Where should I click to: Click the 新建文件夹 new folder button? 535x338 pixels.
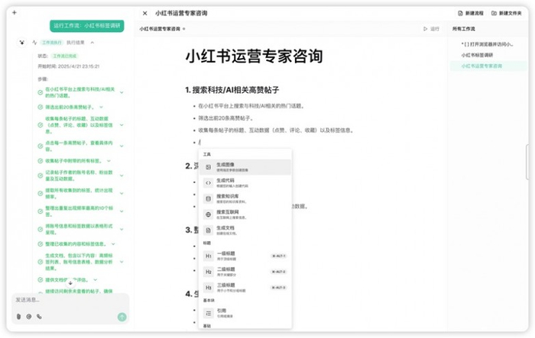click(506, 13)
